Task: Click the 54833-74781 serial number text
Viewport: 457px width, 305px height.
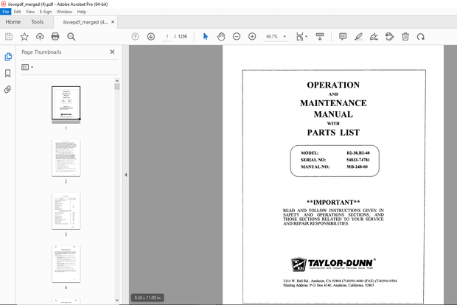Action: [358, 160]
